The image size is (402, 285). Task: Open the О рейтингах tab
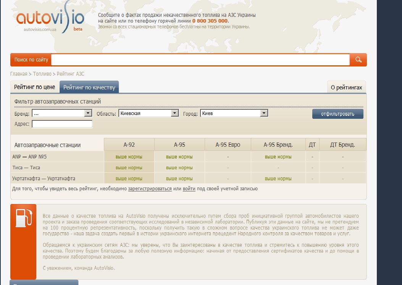346,87
